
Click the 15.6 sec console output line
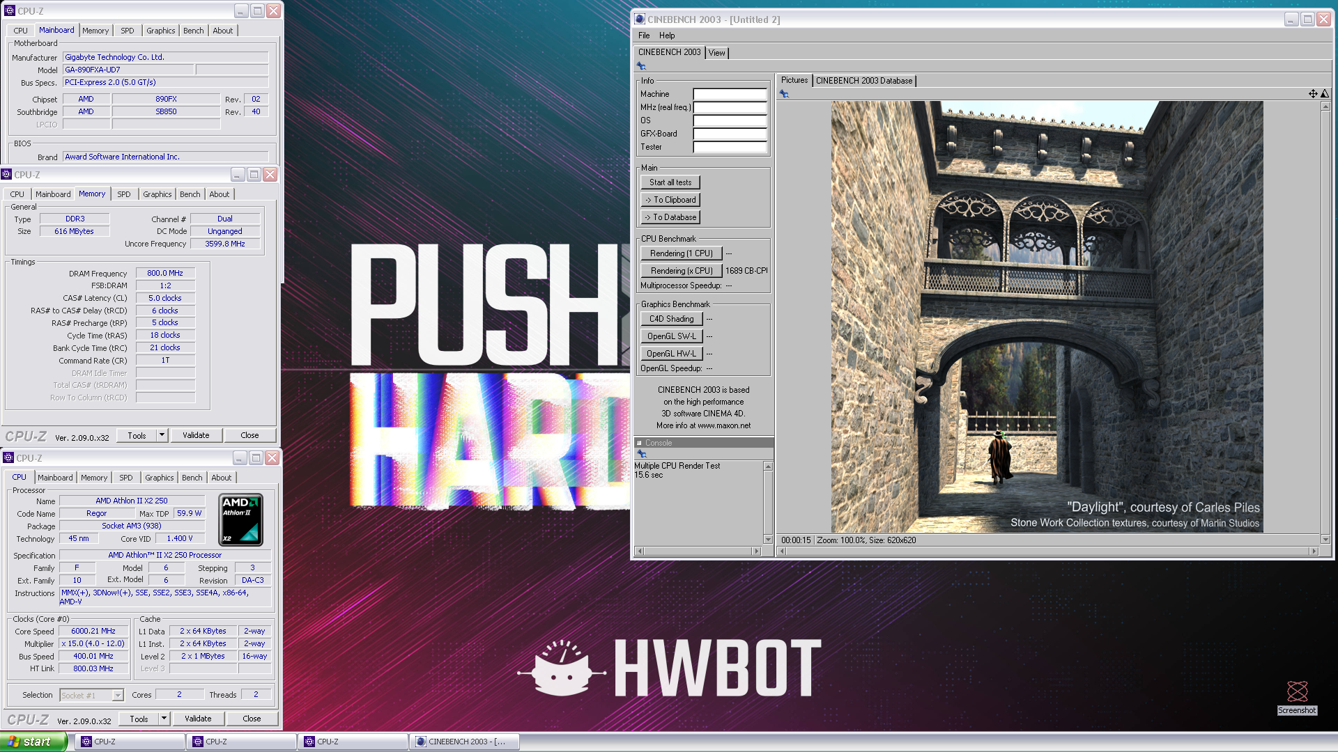(649, 475)
